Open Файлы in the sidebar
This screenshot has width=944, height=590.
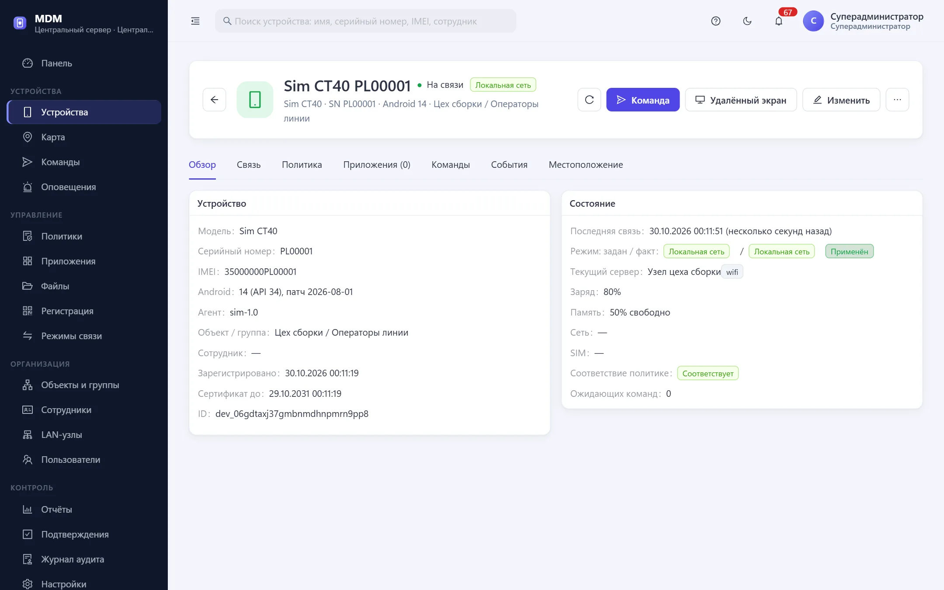click(84, 286)
